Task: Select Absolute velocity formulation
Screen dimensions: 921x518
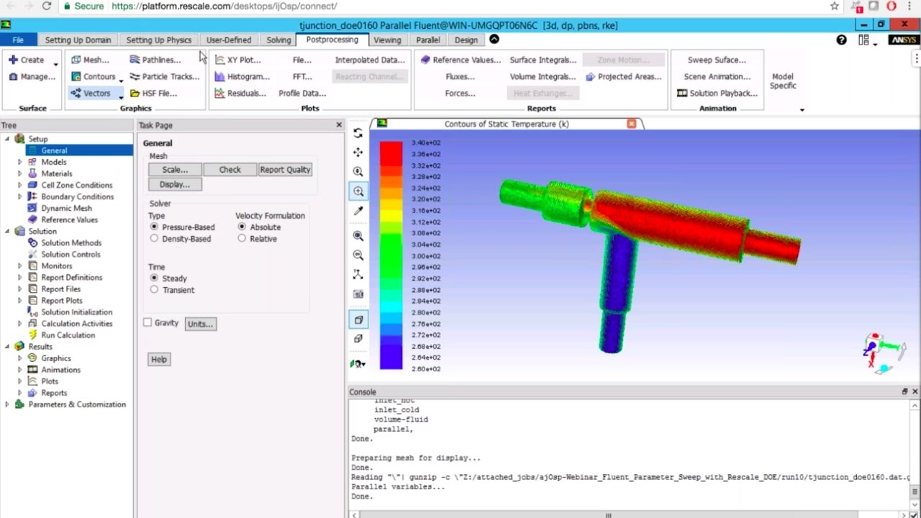Action: 242,227
